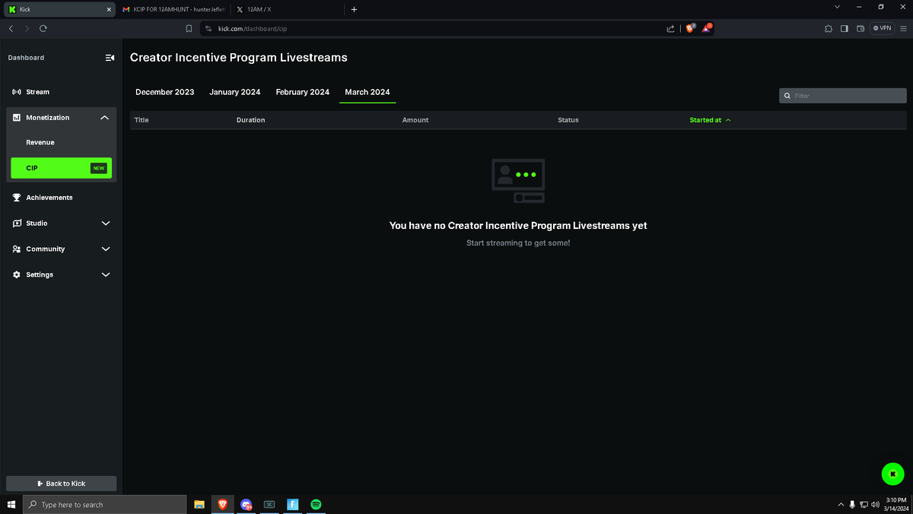
Task: Click the Amount column header
Action: pyautogui.click(x=415, y=120)
